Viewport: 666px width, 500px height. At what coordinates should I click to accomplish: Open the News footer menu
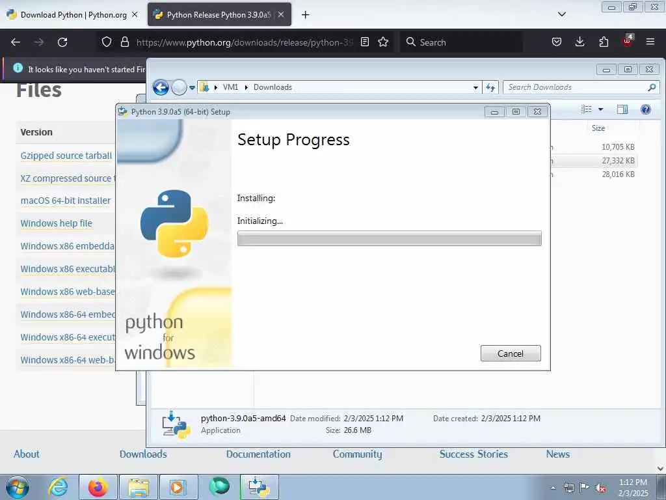[557, 454]
